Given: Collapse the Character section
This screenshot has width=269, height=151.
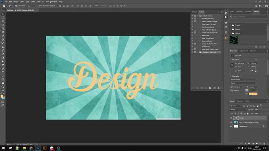Looking at the screenshot, I should (231, 76).
